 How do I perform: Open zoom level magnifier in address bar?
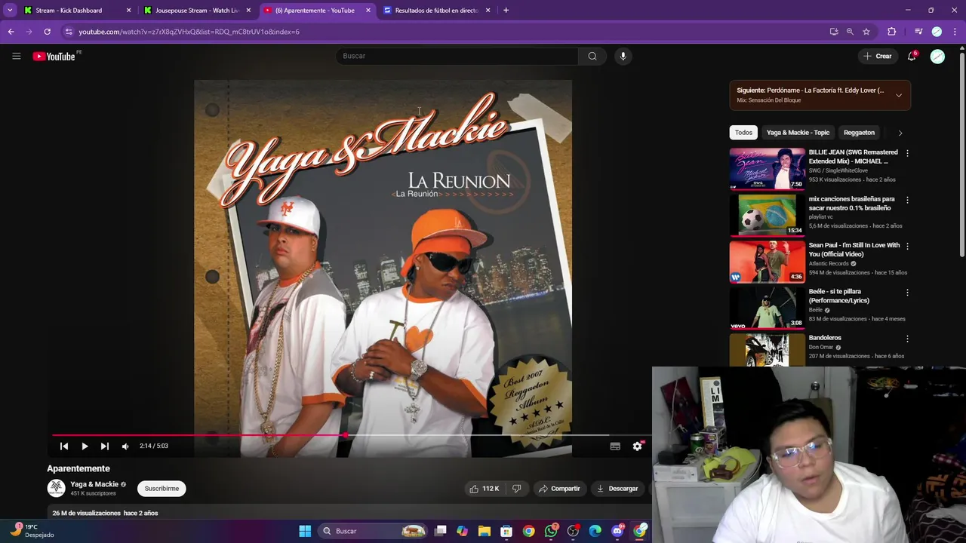(850, 32)
